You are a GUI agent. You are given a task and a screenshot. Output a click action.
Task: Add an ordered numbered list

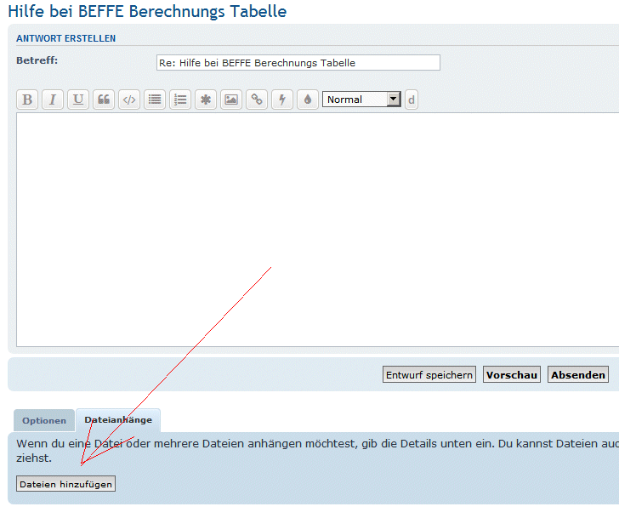coord(180,100)
